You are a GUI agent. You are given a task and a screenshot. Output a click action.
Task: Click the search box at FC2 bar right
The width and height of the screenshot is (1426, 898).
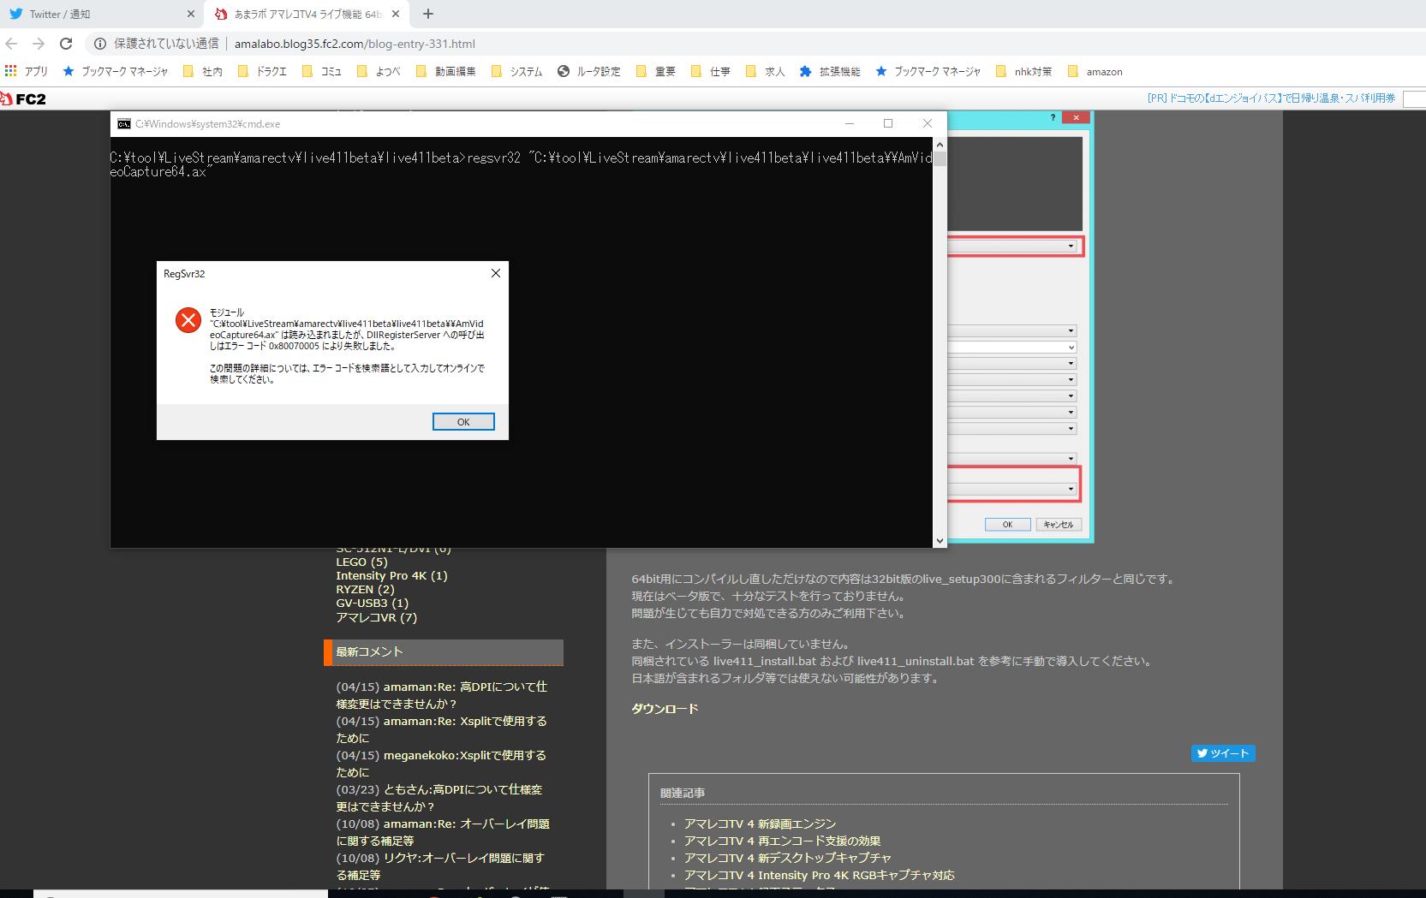click(1414, 99)
